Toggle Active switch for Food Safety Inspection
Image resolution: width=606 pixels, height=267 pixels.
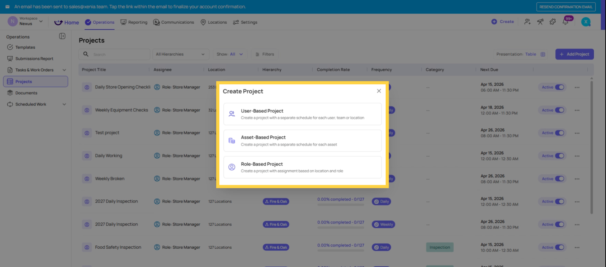pos(560,247)
